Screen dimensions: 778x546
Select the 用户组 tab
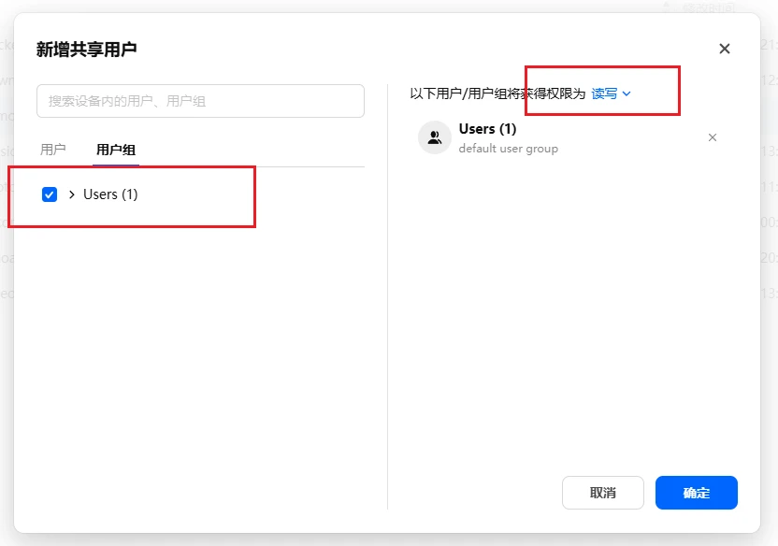[x=116, y=150]
